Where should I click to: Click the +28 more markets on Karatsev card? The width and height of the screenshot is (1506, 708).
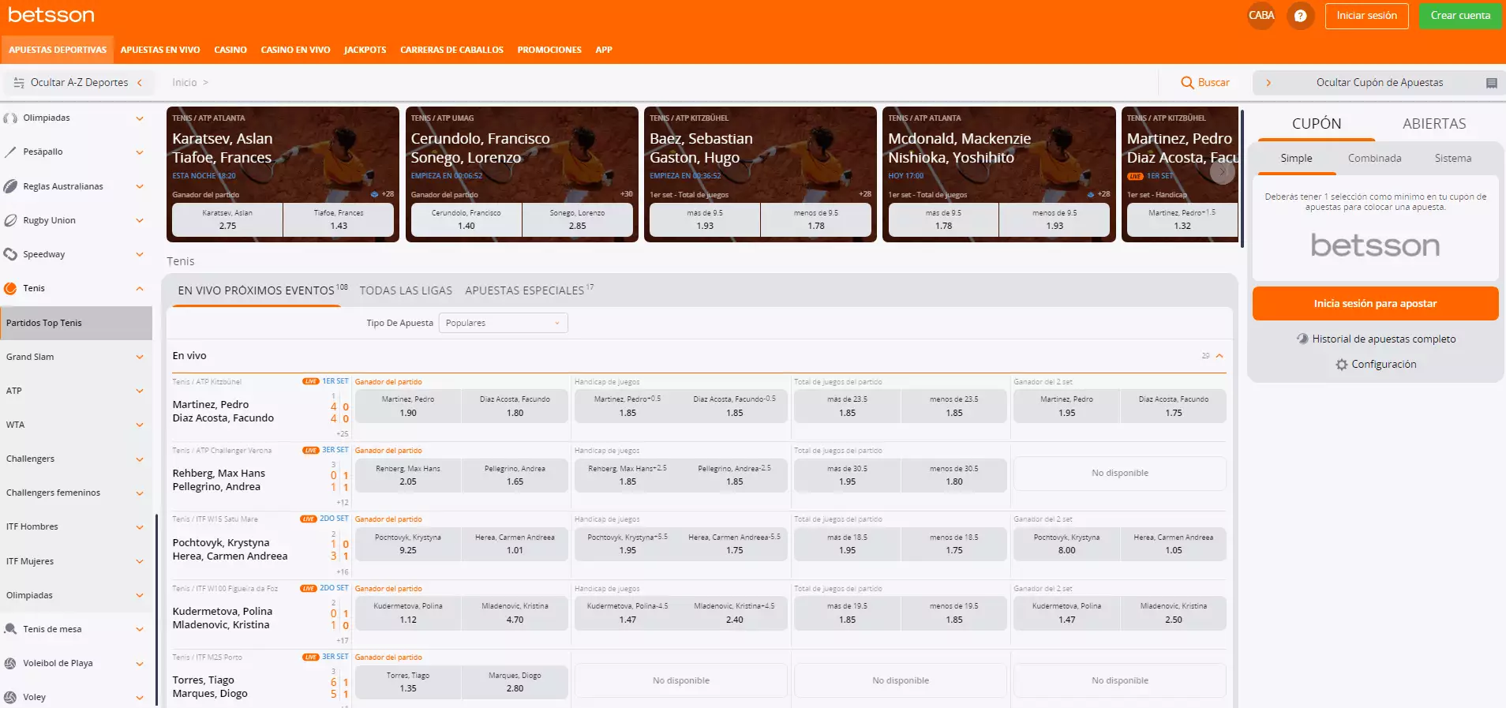388,194
